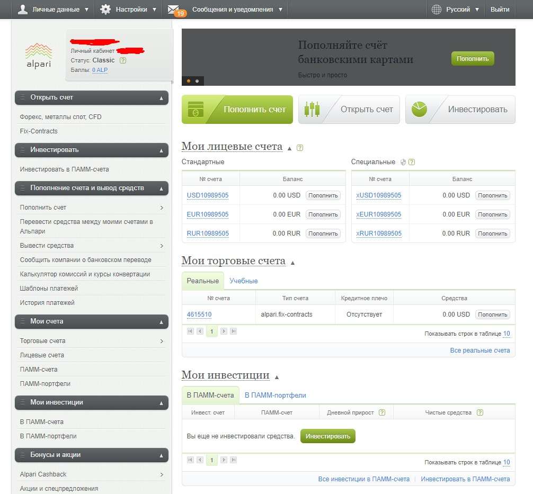Go to first page in trading accounts pager
The width and height of the screenshot is (533, 494).
click(x=190, y=331)
